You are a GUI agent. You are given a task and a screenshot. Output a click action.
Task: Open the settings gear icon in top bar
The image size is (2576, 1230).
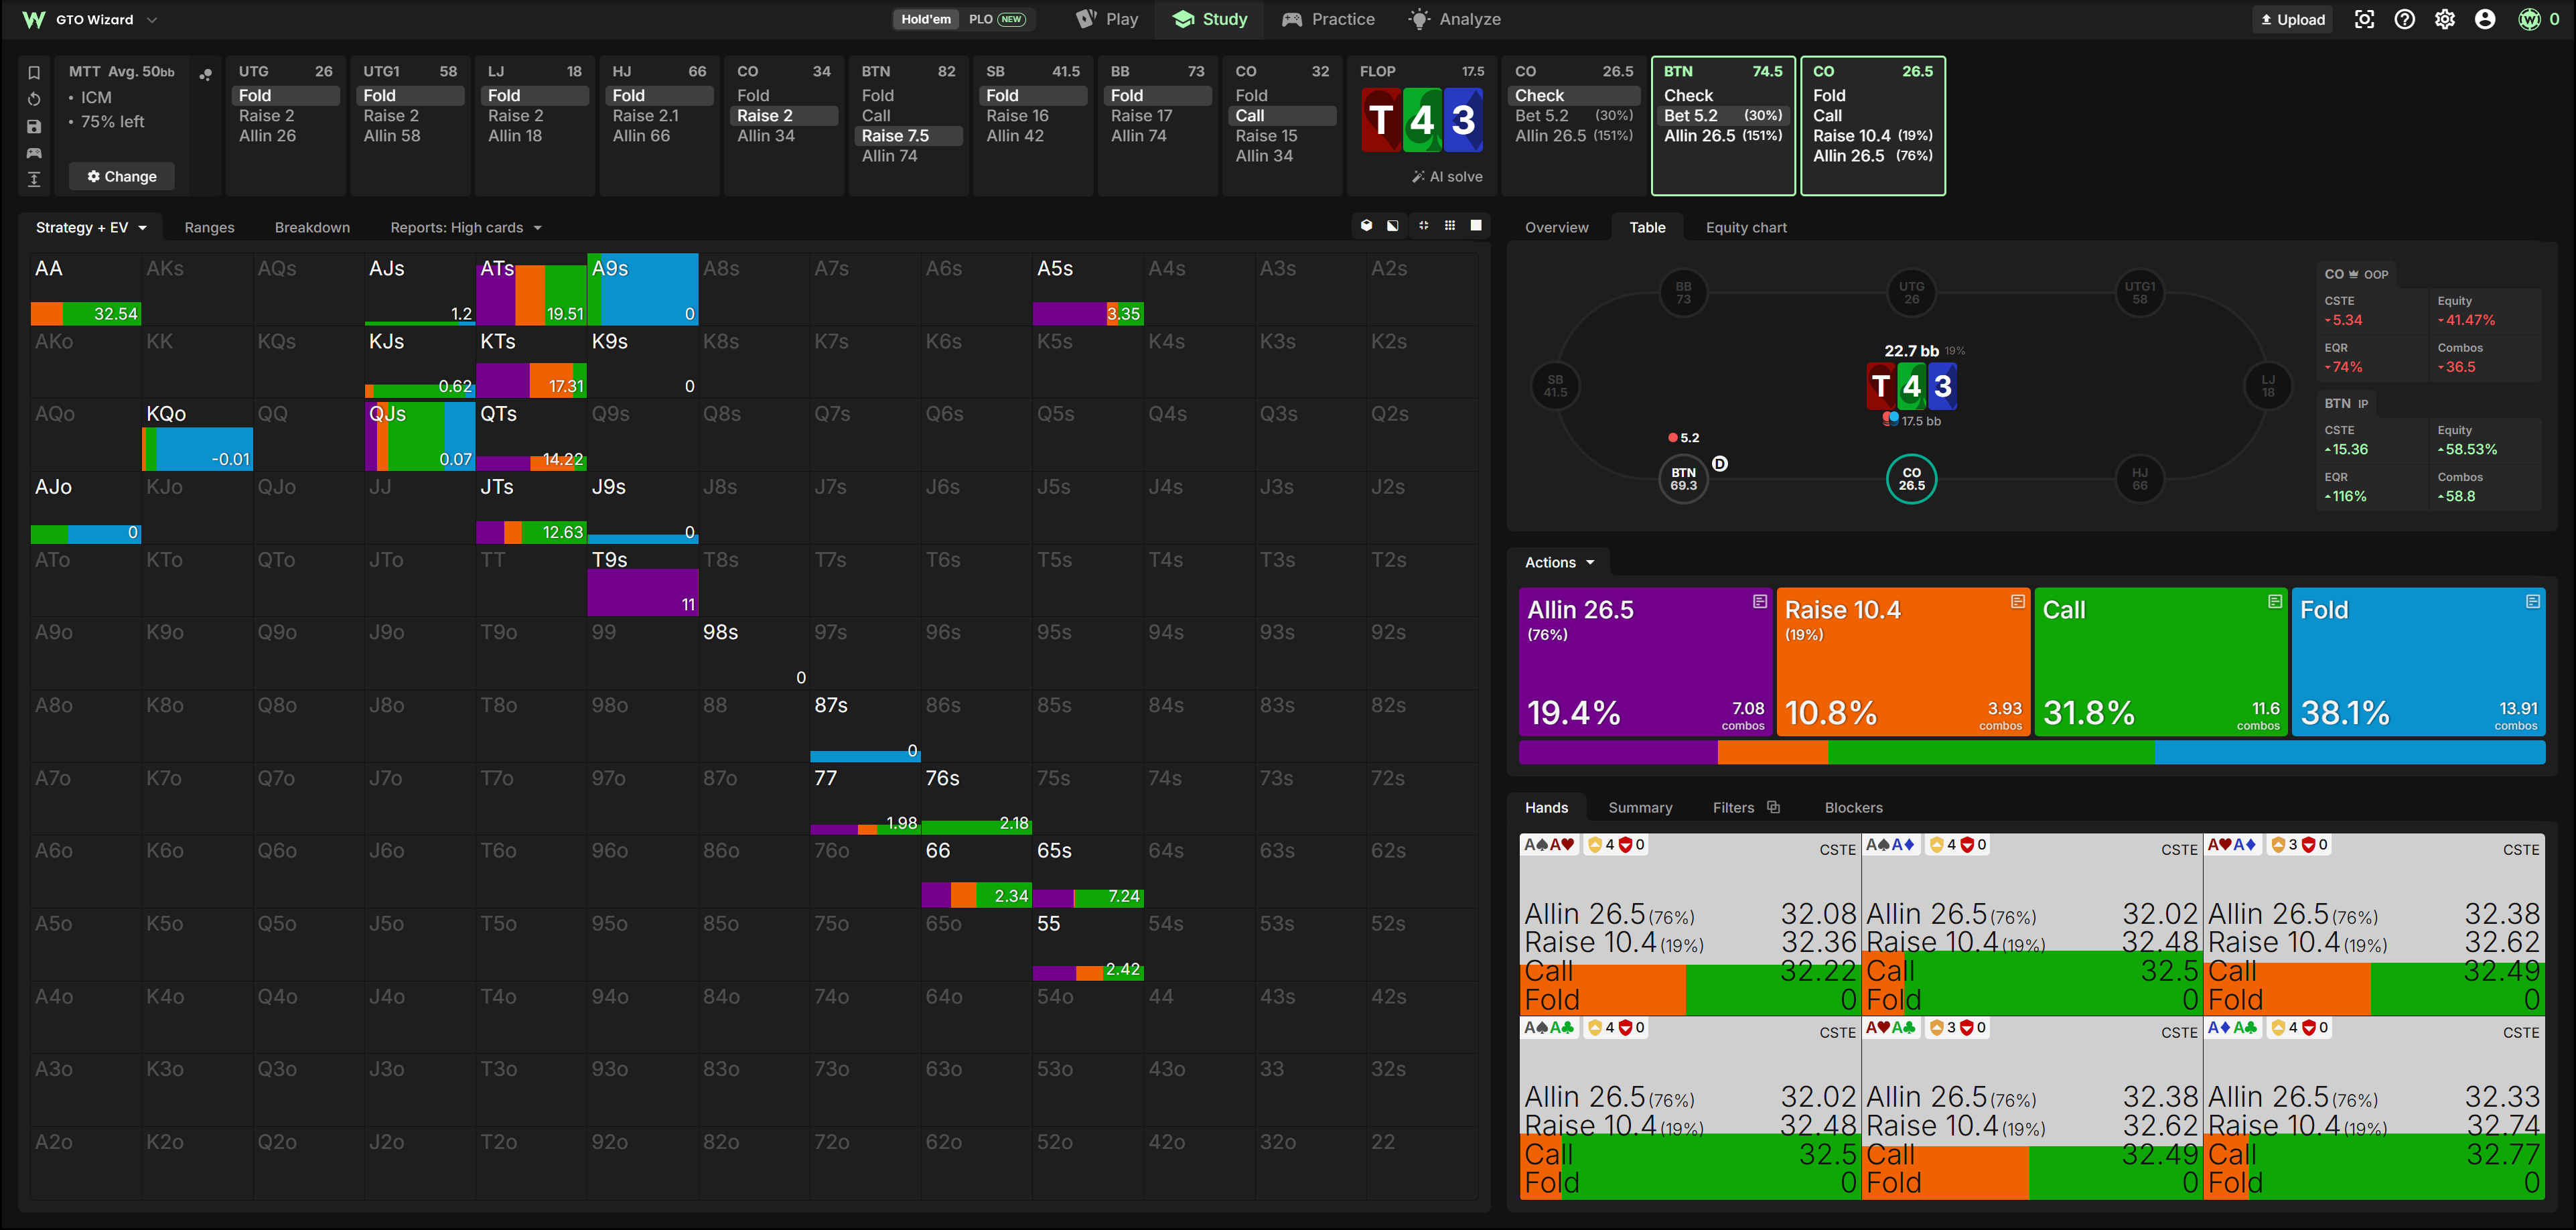[x=2445, y=19]
